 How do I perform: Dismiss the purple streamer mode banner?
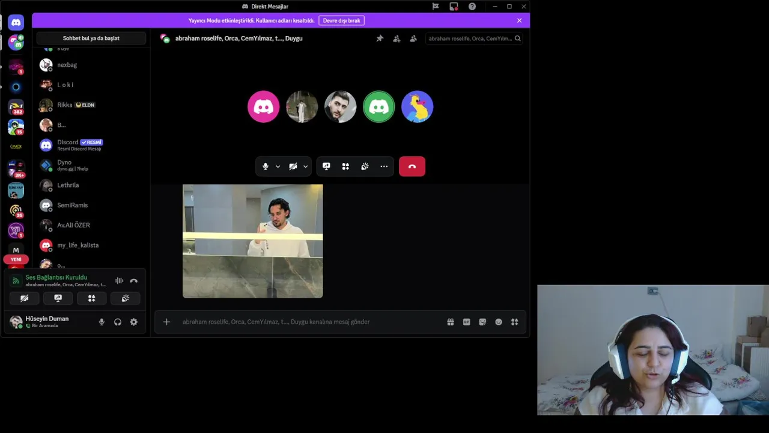click(519, 20)
